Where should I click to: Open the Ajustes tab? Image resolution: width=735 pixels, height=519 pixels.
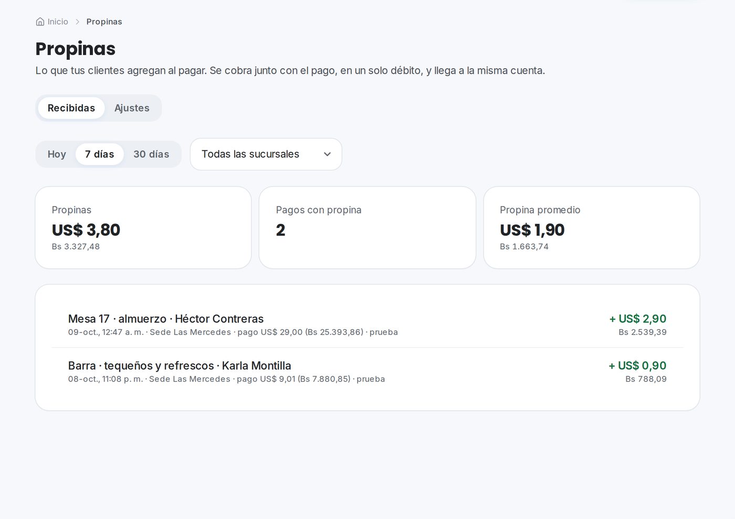(x=132, y=108)
